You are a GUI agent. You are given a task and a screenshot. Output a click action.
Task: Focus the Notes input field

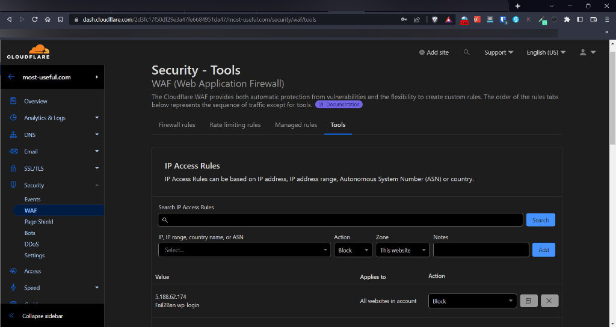481,250
